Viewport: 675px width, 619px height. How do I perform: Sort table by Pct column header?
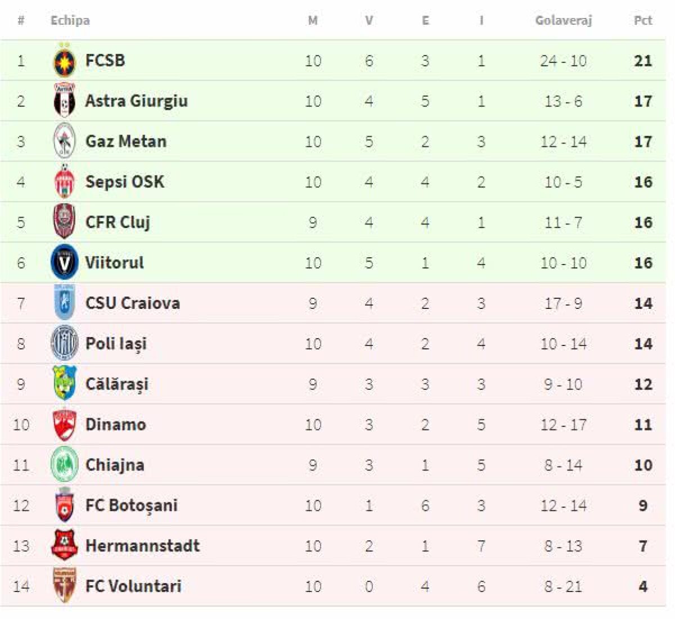(643, 21)
